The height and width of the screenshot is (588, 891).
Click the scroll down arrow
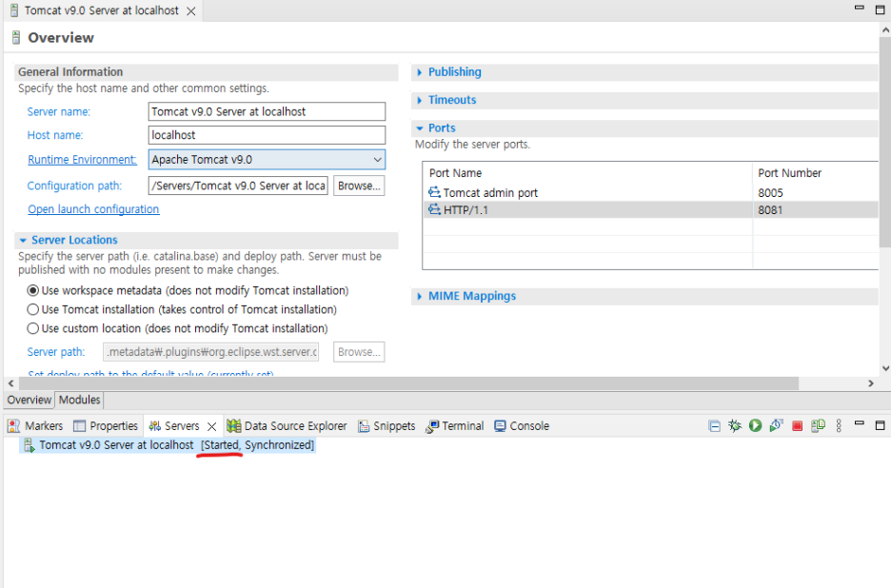(x=885, y=368)
